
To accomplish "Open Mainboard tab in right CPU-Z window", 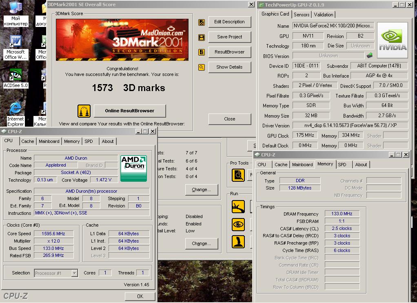I will pyautogui.click(x=302, y=165).
